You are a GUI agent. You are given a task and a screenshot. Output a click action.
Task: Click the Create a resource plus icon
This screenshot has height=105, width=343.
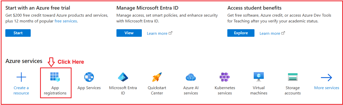(x=21, y=77)
